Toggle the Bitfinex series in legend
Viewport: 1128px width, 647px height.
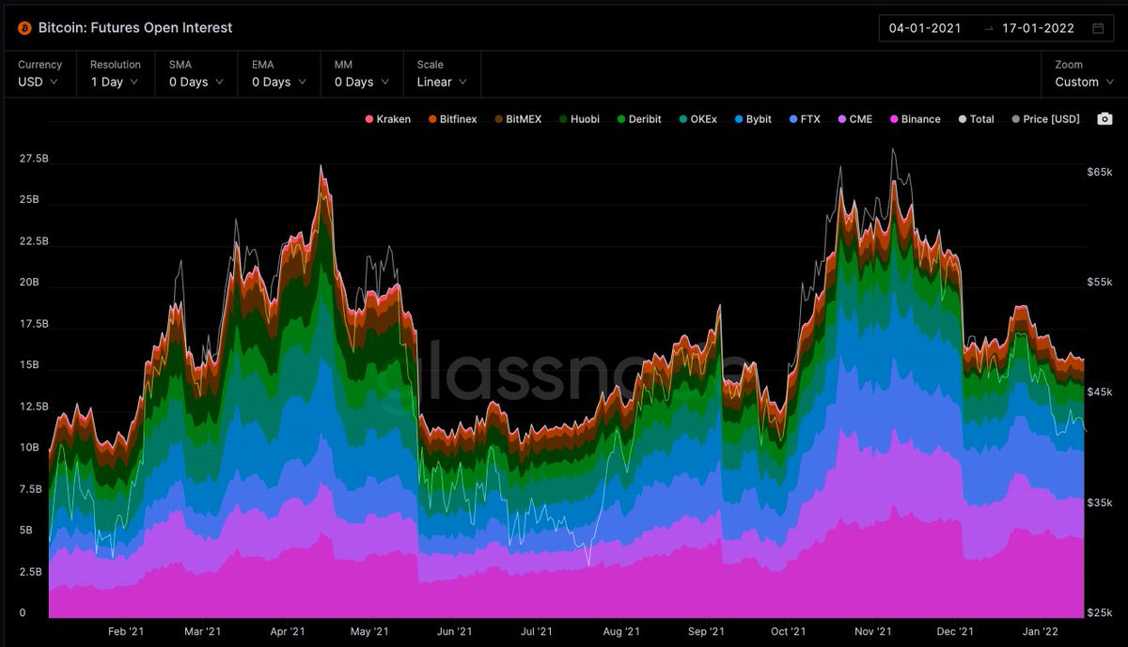[x=452, y=119]
